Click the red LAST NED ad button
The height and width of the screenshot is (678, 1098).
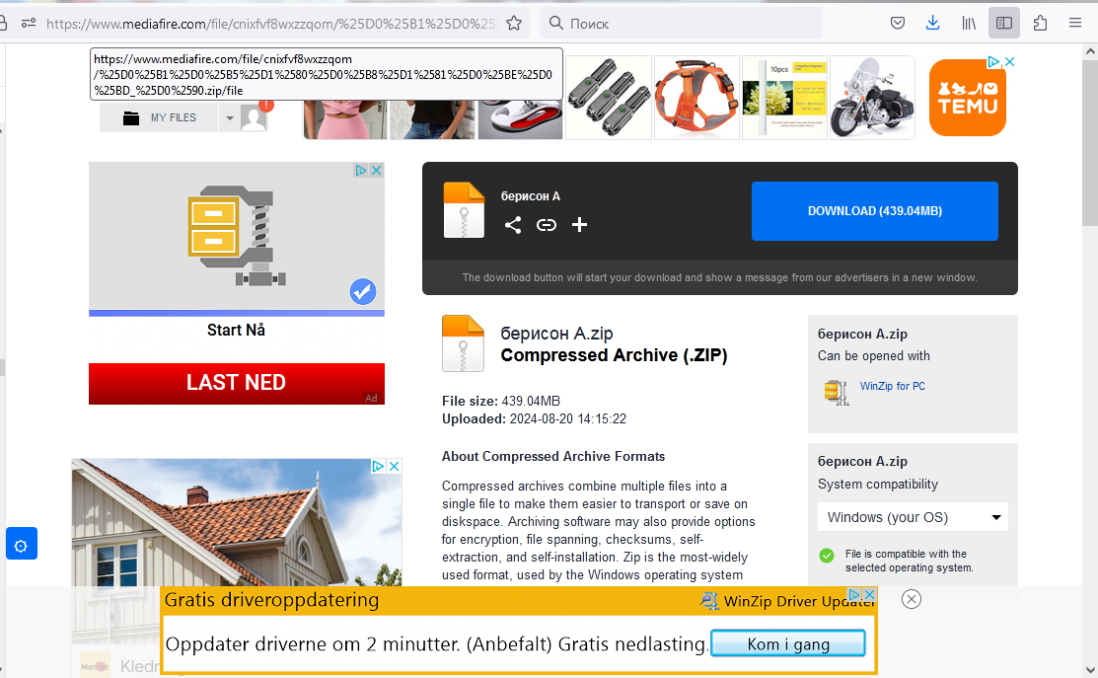coord(237,383)
